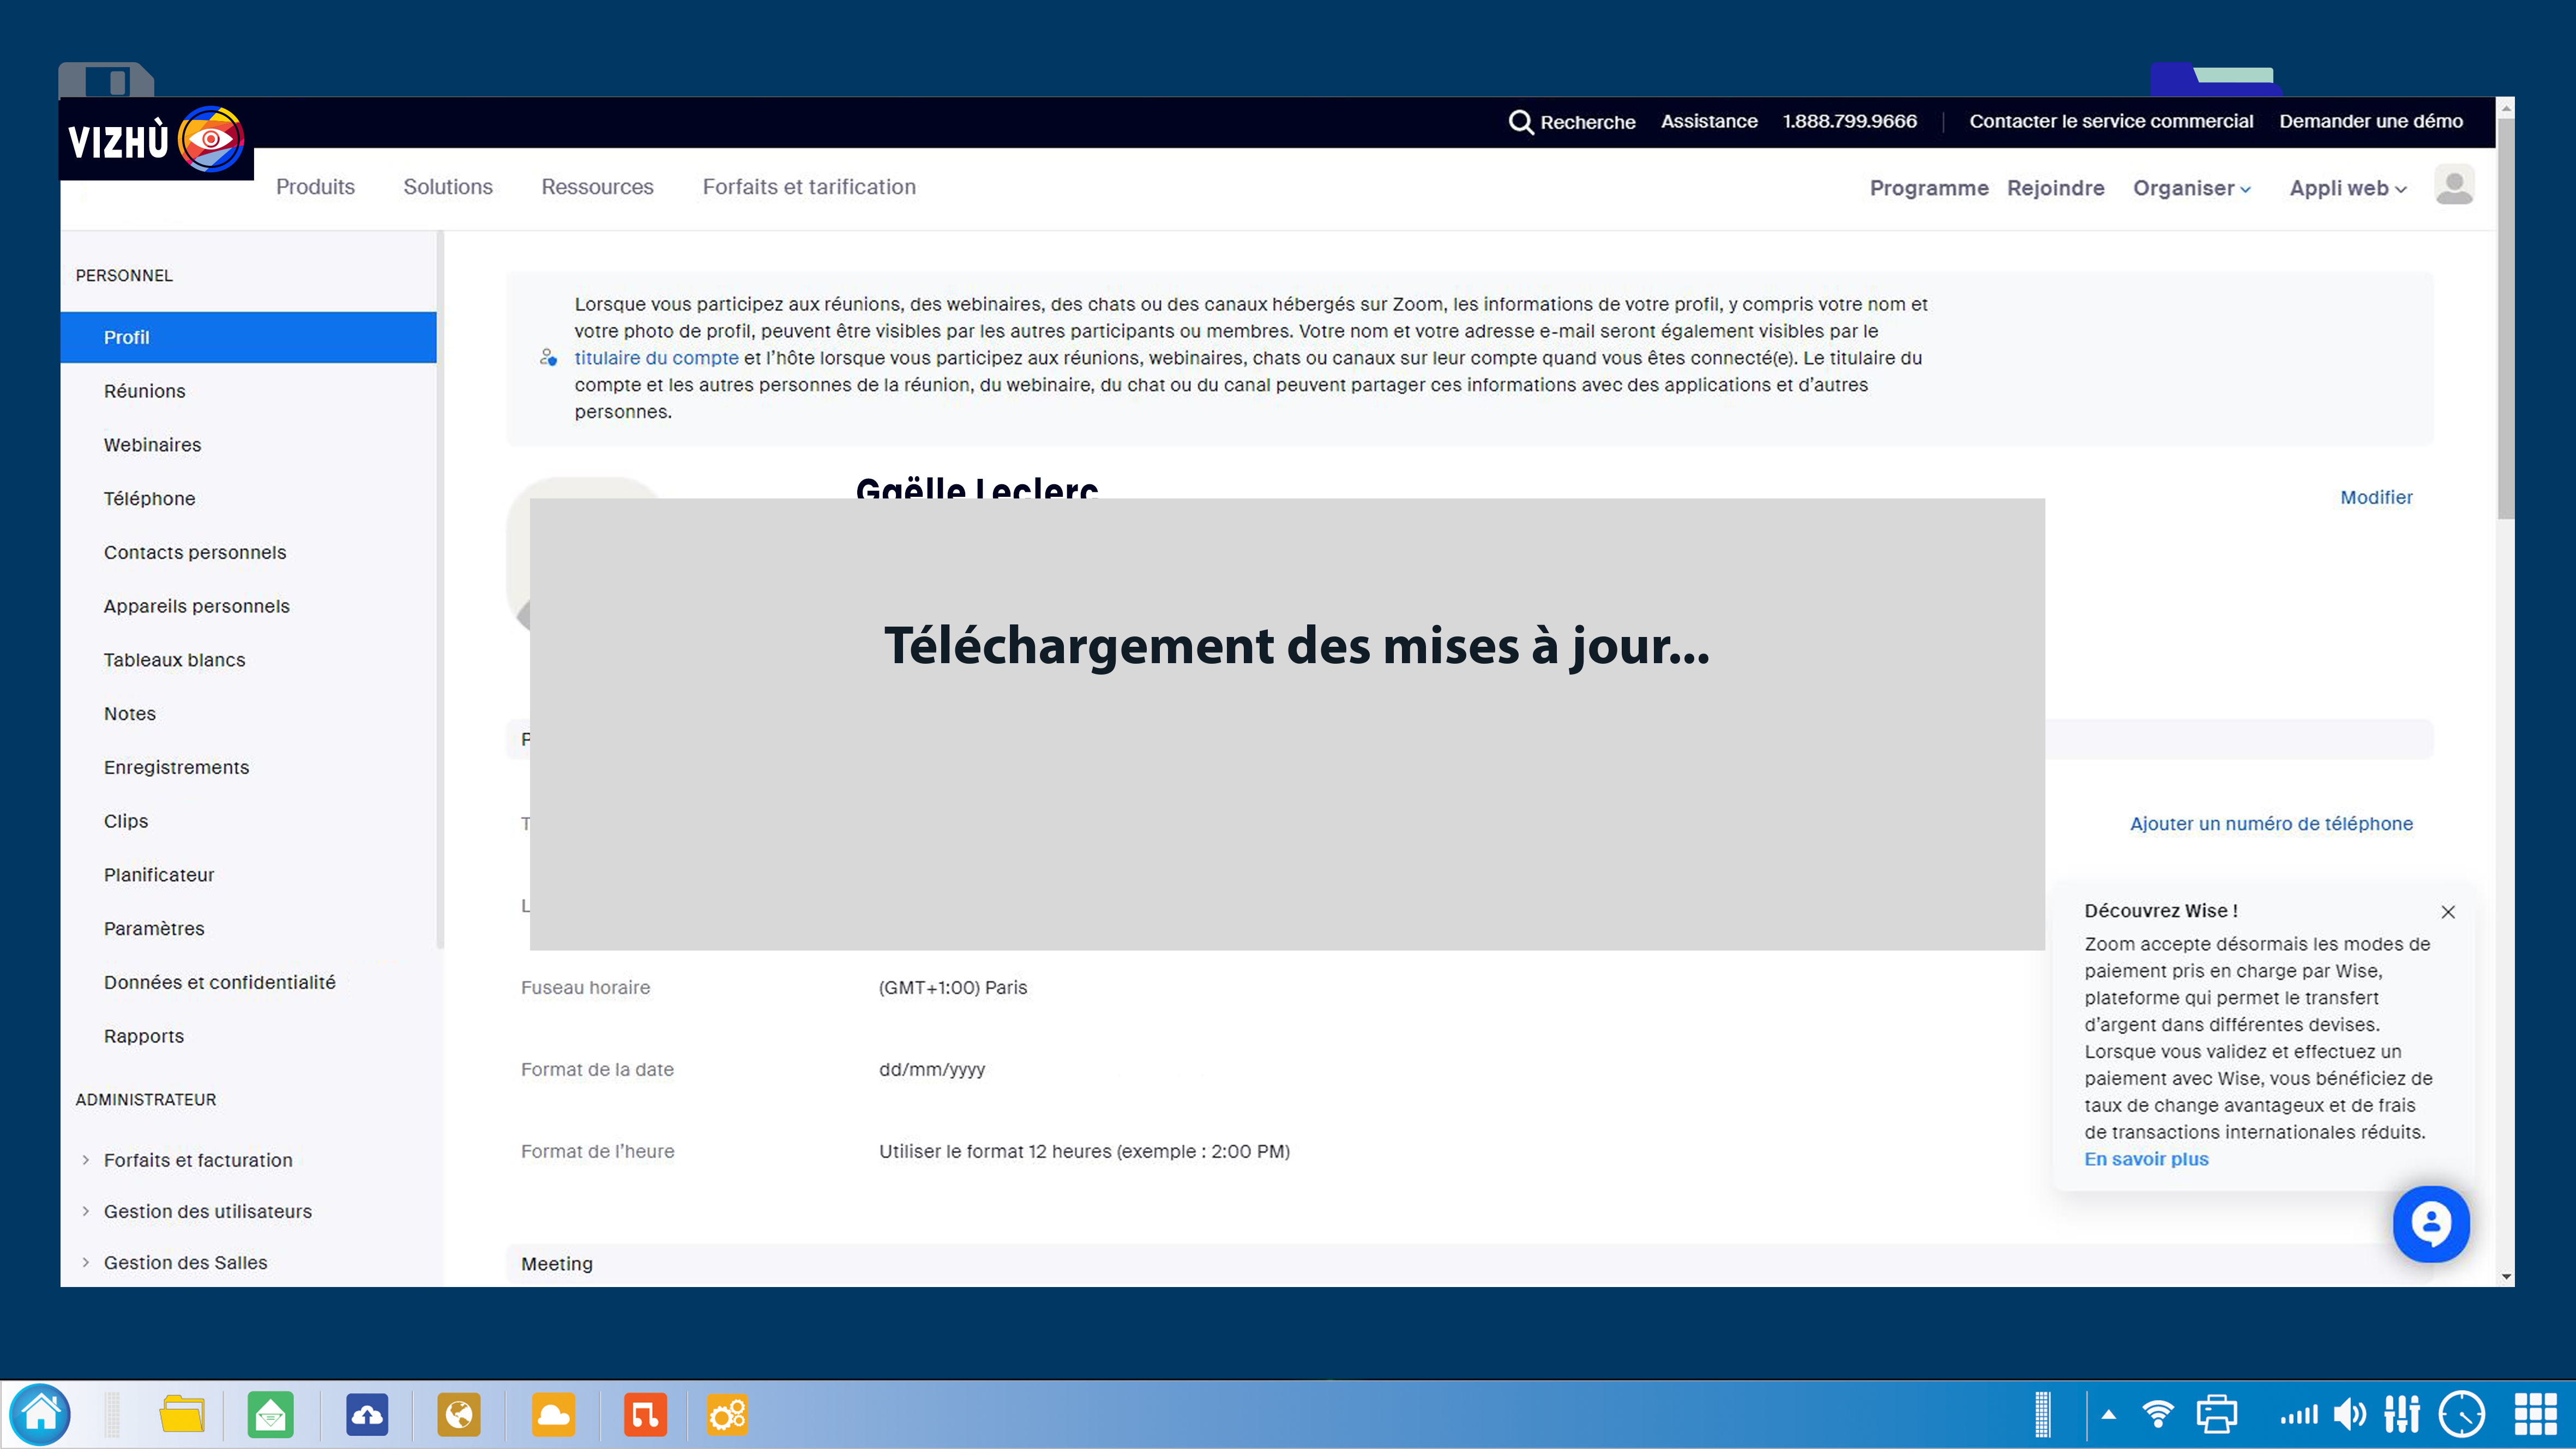Open the chat assistant bubble
Image resolution: width=2576 pixels, height=1449 pixels.
pyautogui.click(x=2430, y=1224)
